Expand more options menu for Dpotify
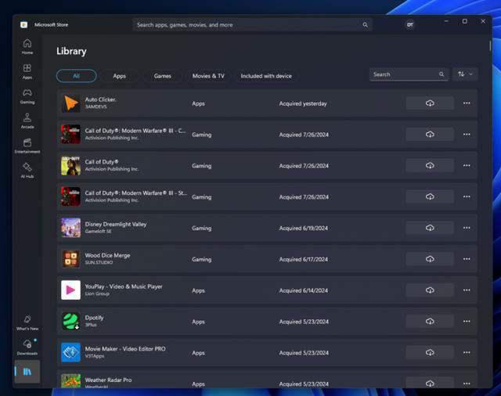The image size is (501, 396). click(x=467, y=321)
